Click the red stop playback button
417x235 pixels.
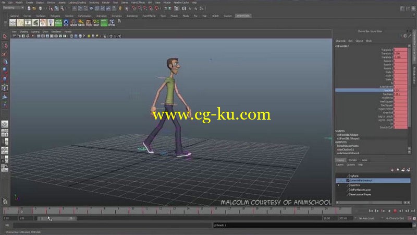click(x=395, y=211)
